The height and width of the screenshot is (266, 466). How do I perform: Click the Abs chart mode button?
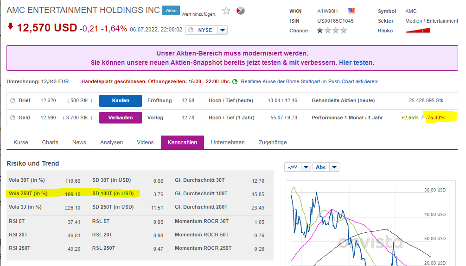pyautogui.click(x=321, y=167)
